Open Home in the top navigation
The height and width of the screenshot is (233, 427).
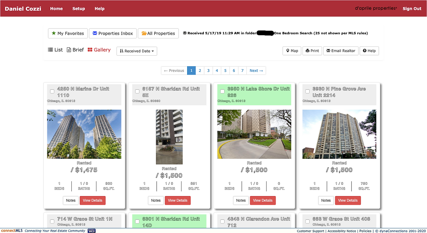(56, 9)
